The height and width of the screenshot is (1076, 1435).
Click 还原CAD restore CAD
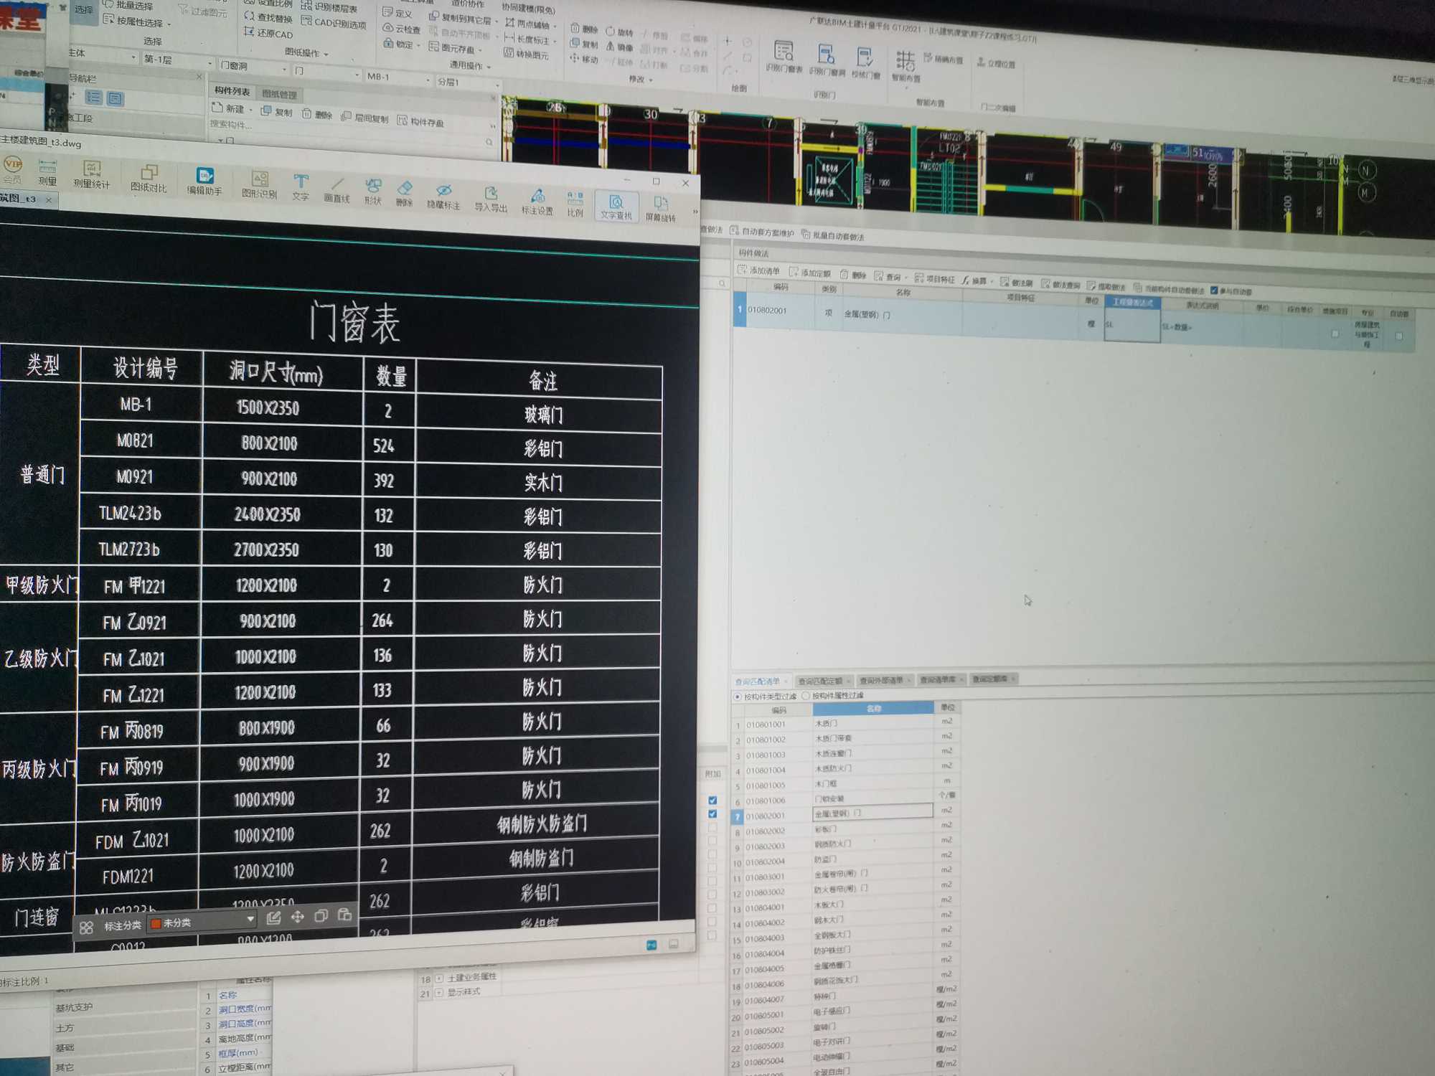tap(268, 33)
